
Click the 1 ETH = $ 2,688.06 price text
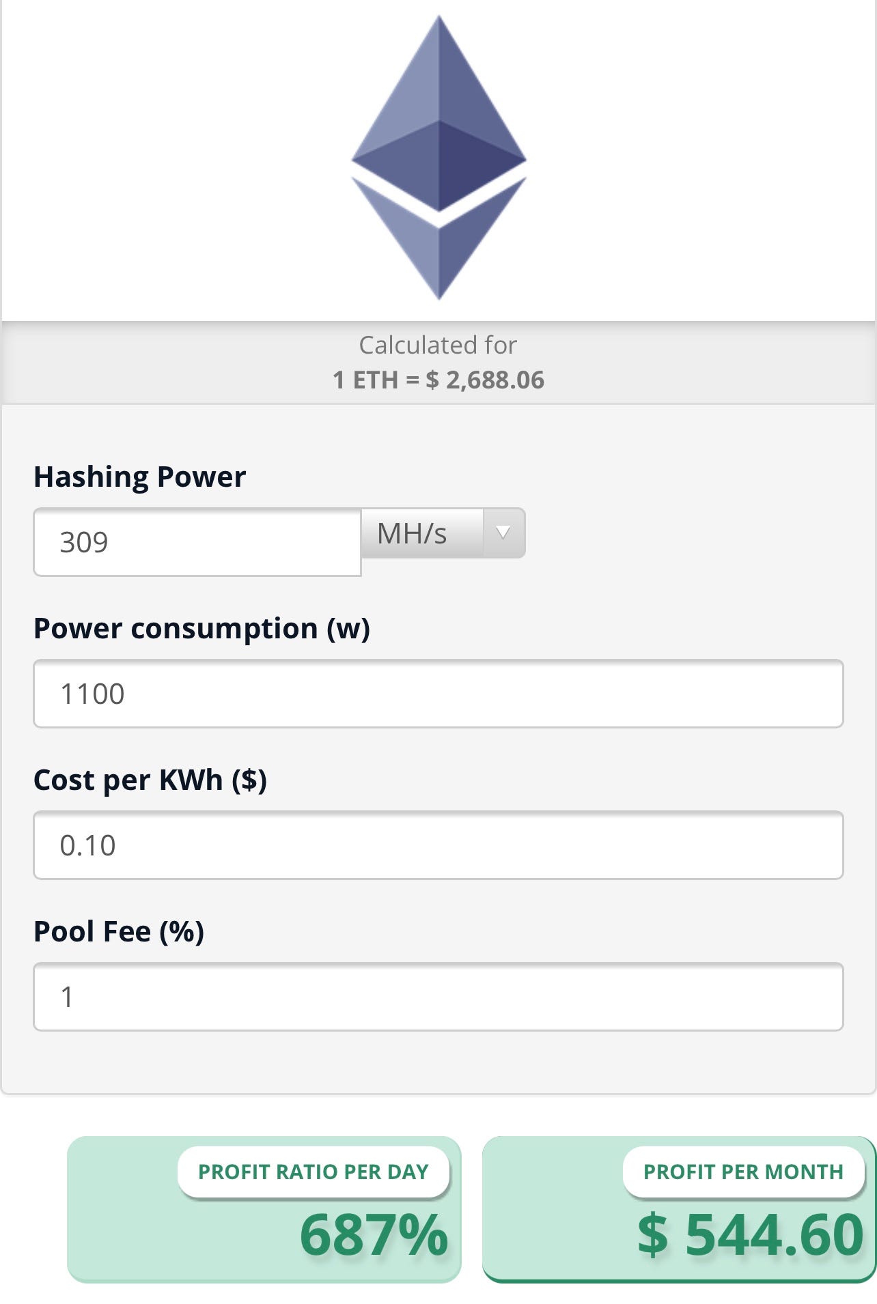[439, 380]
